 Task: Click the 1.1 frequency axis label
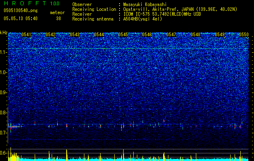pyautogui.click(x=4, y=52)
